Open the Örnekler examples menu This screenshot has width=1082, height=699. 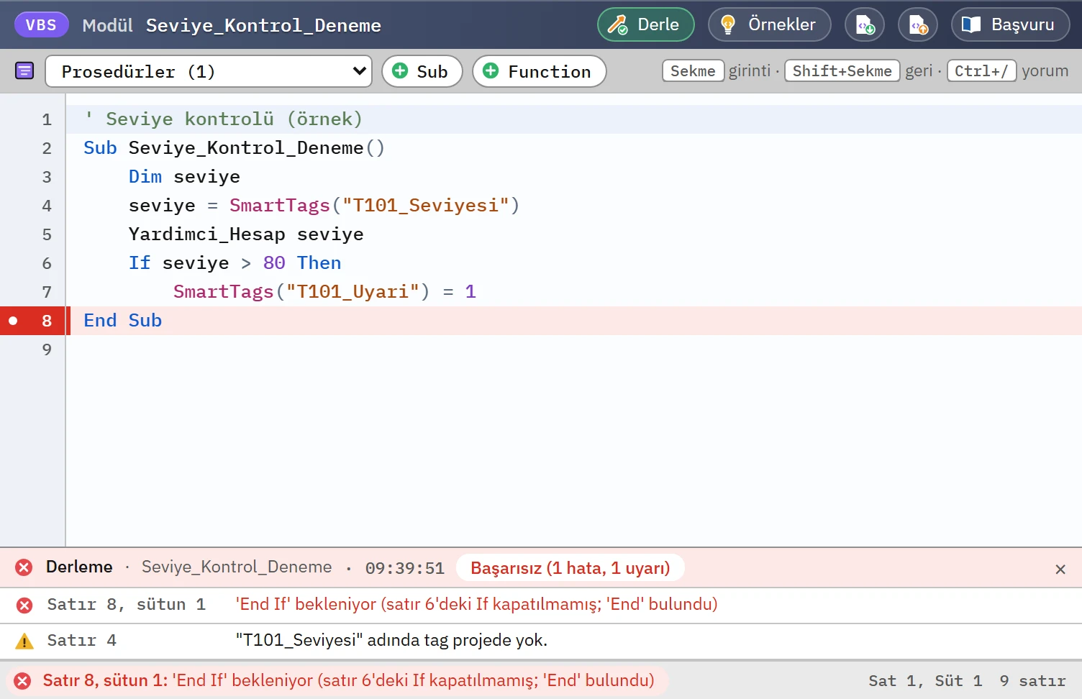point(769,24)
